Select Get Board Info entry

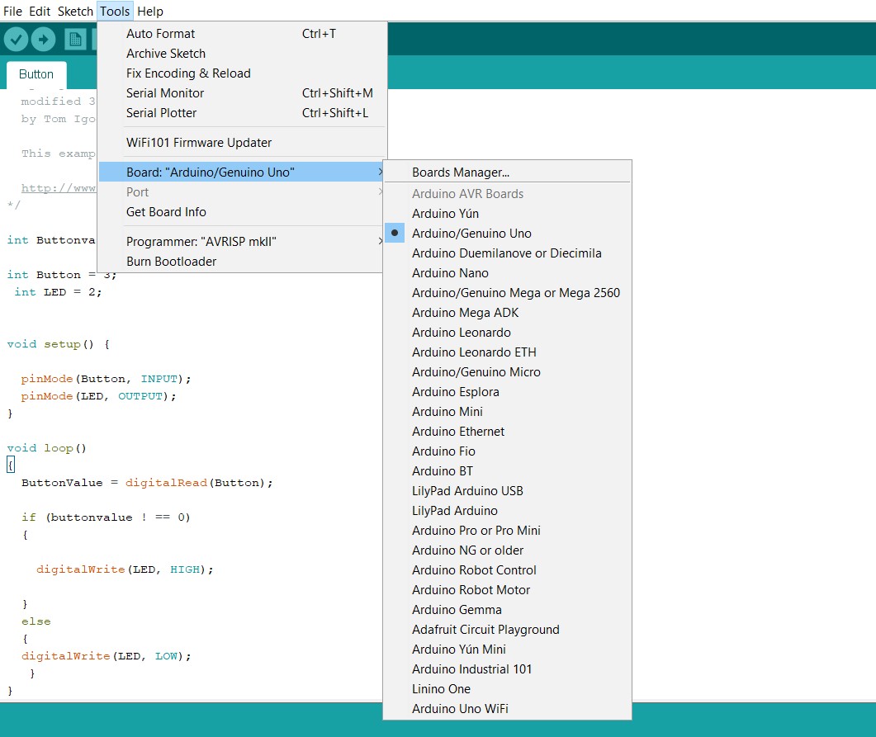click(x=241, y=212)
